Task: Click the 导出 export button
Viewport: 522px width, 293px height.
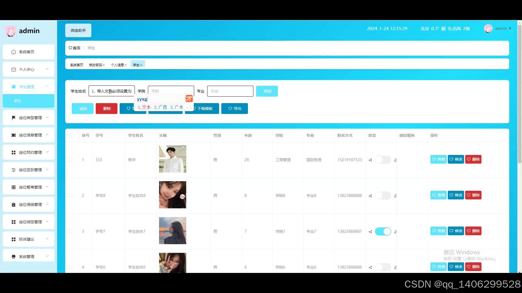Action: tap(235, 109)
